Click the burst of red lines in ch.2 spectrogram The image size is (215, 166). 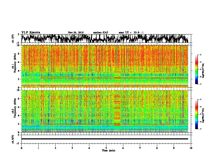coord(117,110)
